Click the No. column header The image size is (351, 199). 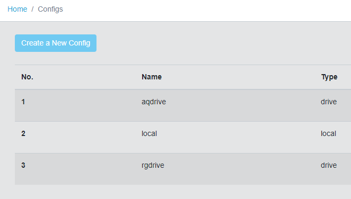click(x=28, y=77)
